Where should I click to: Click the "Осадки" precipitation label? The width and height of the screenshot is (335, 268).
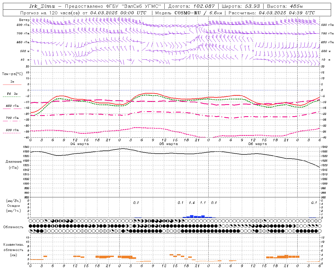[x=14, y=206]
